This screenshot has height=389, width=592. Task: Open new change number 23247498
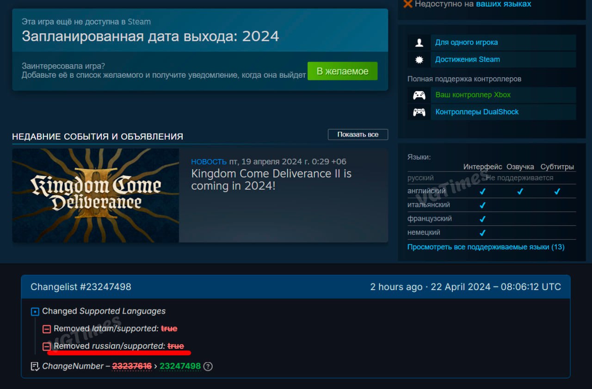click(180, 366)
